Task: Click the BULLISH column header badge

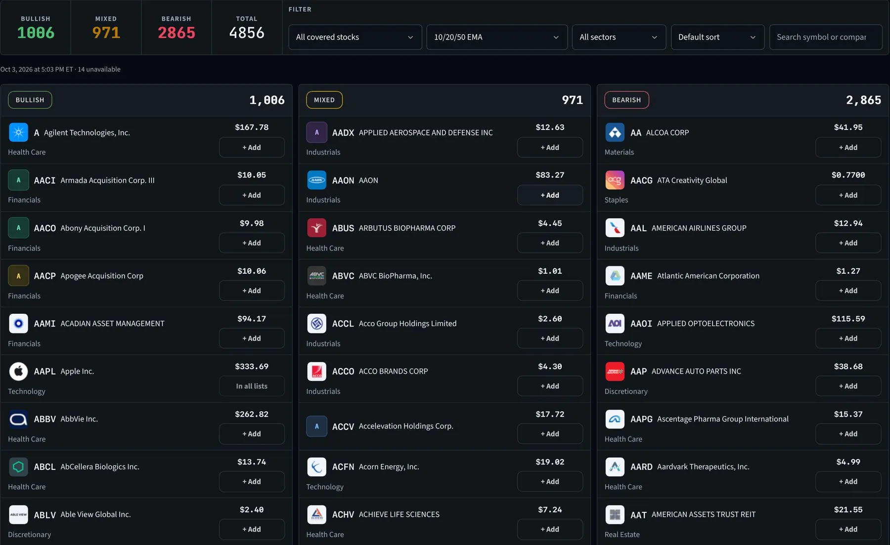Action: coord(30,100)
